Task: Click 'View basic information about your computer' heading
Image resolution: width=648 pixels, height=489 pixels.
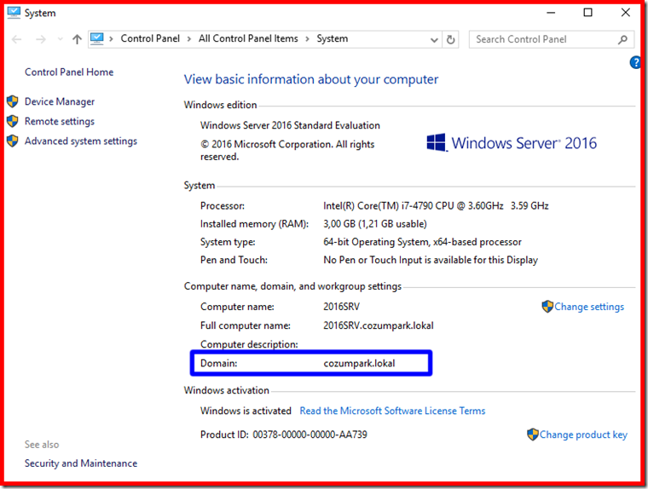Action: tap(311, 79)
